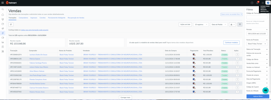The height and width of the screenshot is (100, 271).
Task: Open the apps grid icon
Action: click(x=263, y=3)
